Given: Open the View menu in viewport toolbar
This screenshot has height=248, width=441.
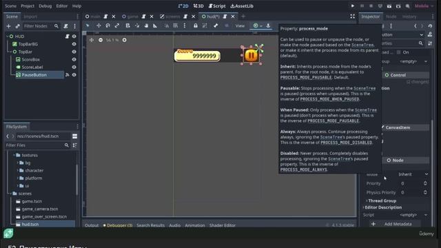Looking at the screenshot, I should (x=240, y=26).
